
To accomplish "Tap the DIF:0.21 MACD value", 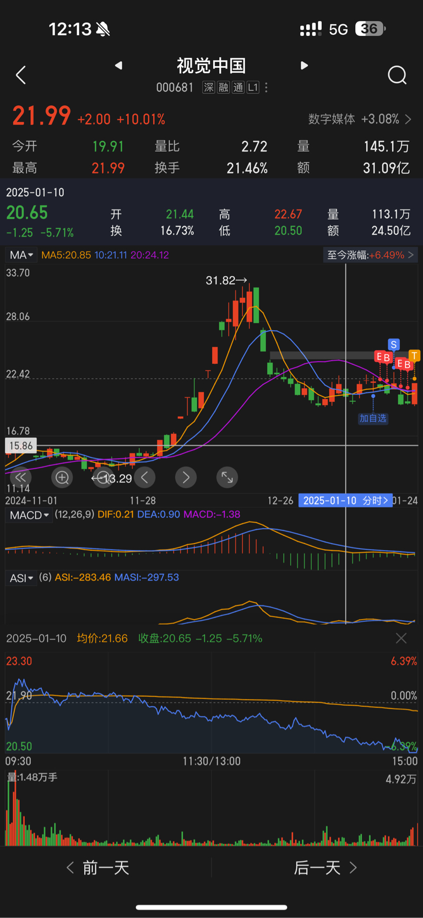I will 116,514.
